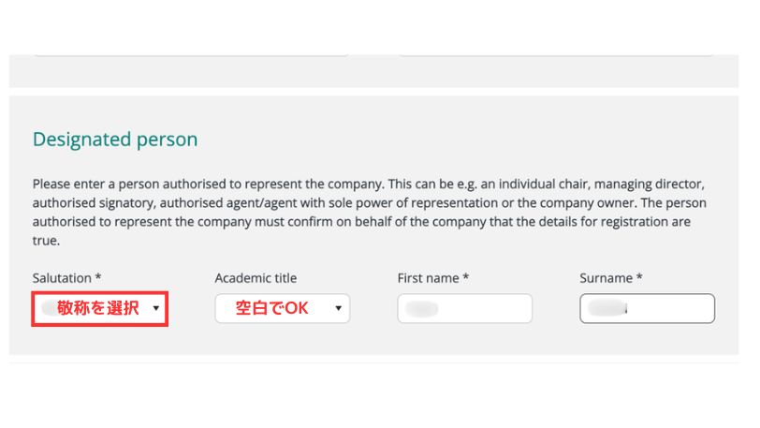The width and height of the screenshot is (760, 428).
Task: Focus the Surname text field
Action: 647,308
